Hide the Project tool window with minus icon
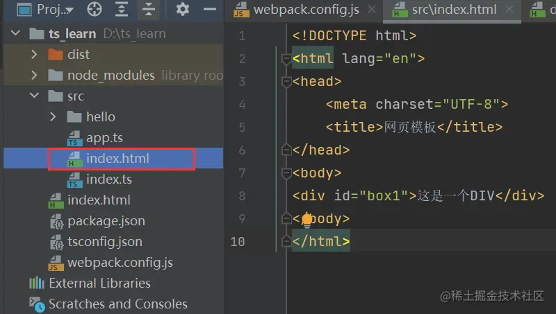Screen dimensions: 556x314 (210, 9)
